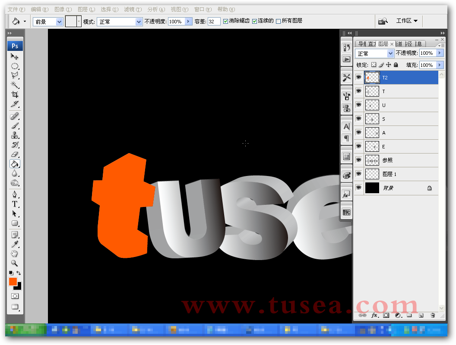Open the Layers panel options menu
Viewport: 456px width, 345px height.
pos(441,45)
